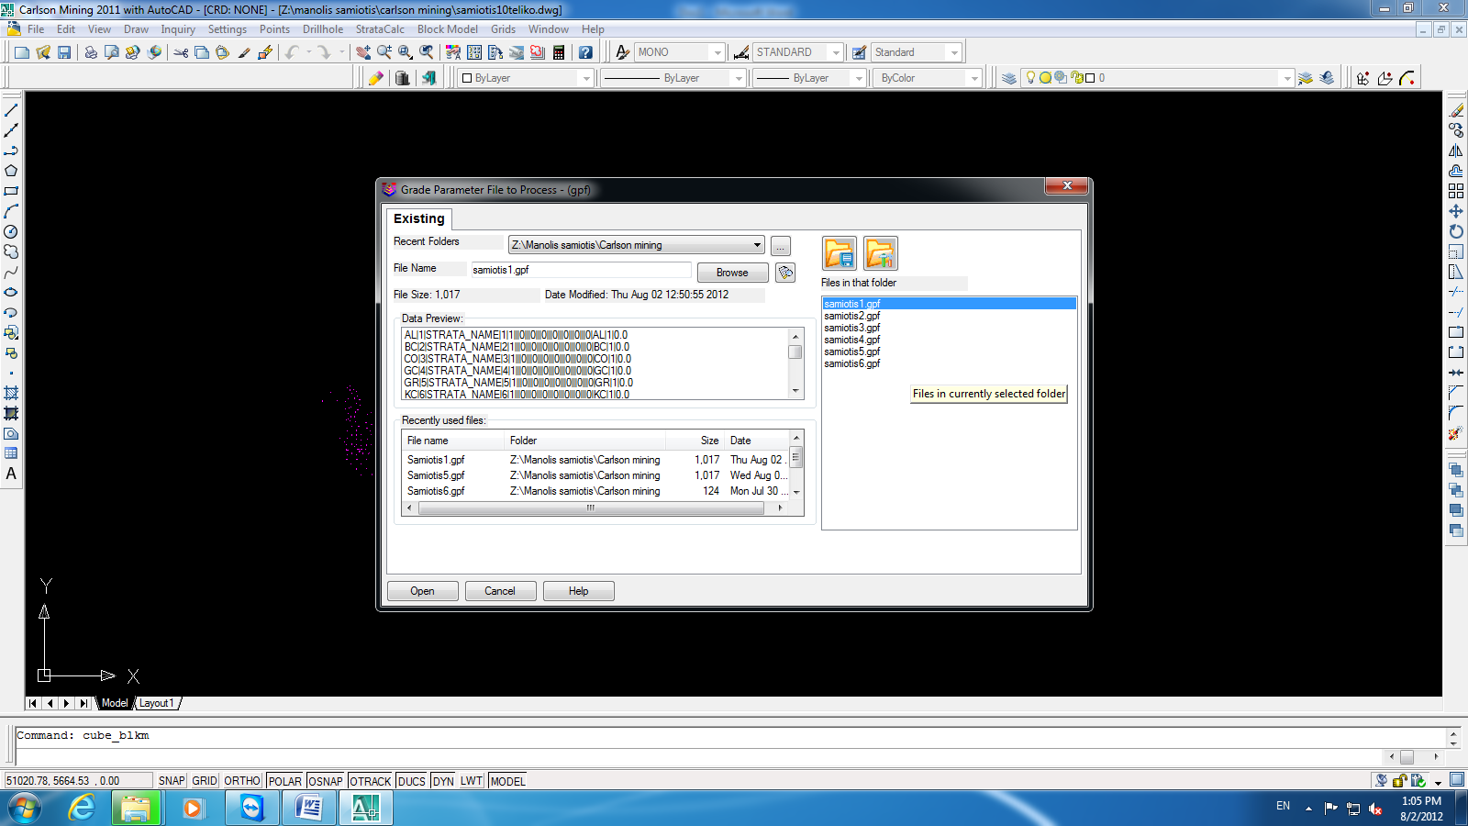
Task: Click the icon next to Browse button
Action: point(785,273)
